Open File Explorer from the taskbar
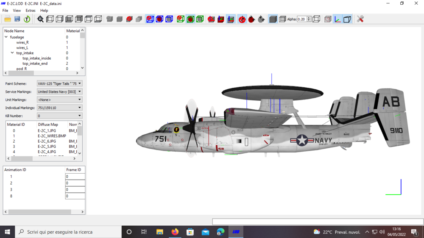This screenshot has width=424, height=238. [x=160, y=232]
